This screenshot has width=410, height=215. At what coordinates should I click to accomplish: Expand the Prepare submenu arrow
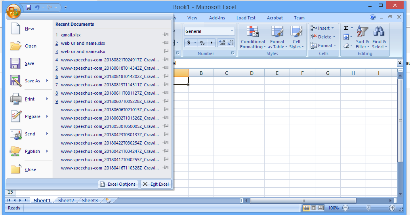pyautogui.click(x=47, y=116)
